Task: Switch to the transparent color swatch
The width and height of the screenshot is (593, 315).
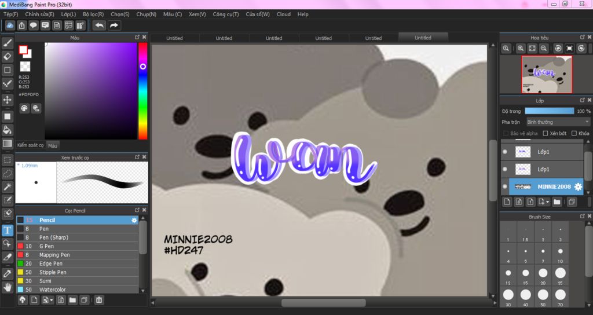Action: point(25,67)
